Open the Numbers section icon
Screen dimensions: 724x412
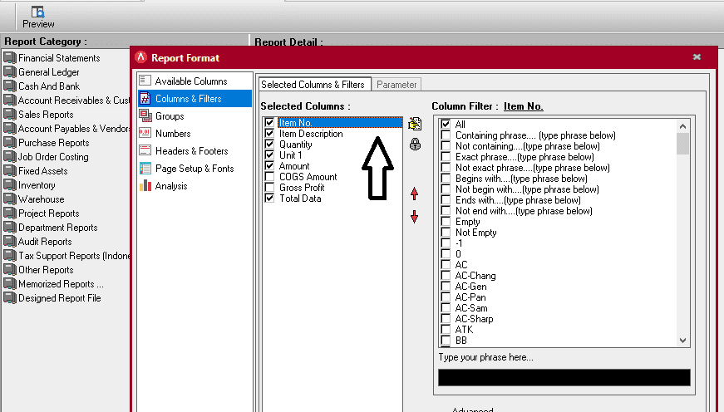click(145, 134)
